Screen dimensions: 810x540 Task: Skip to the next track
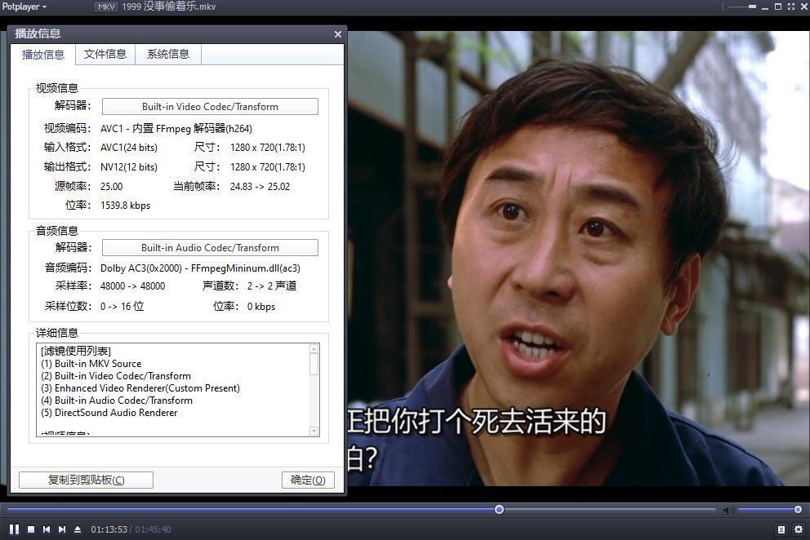[62, 529]
